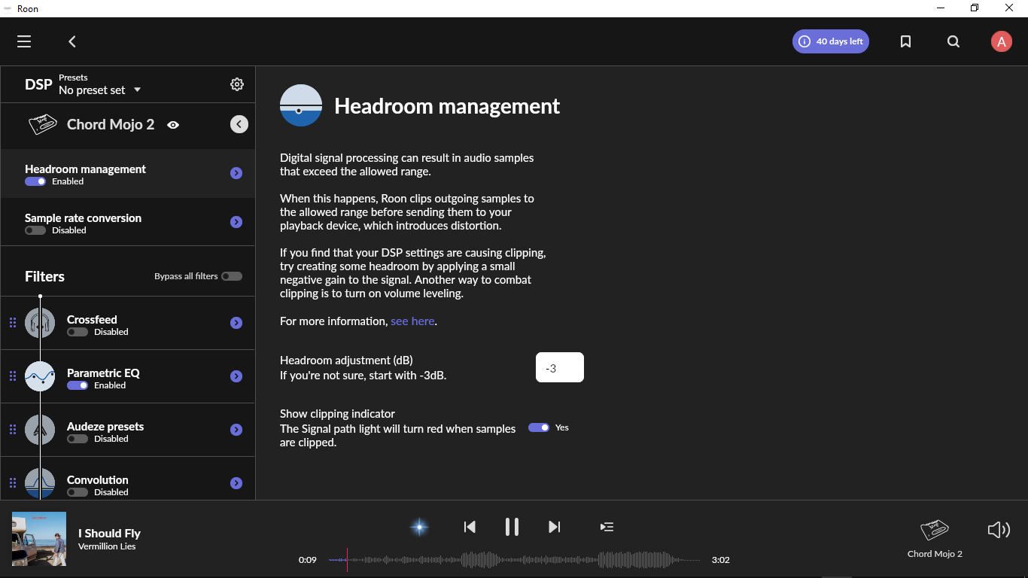Enable the Audeze presets switch

tap(78, 439)
